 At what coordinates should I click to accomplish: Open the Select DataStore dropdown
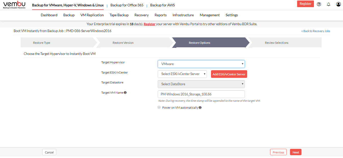coord(201,84)
